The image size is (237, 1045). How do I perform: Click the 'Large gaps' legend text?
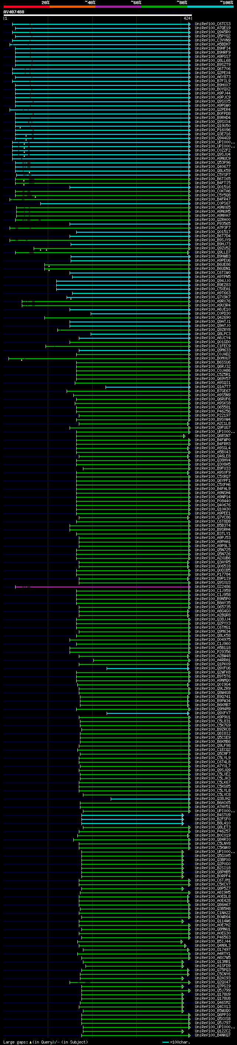(16, 1042)
